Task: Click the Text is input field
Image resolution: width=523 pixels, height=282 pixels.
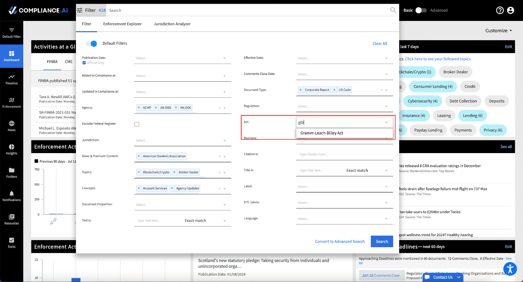Action: click(x=159, y=220)
